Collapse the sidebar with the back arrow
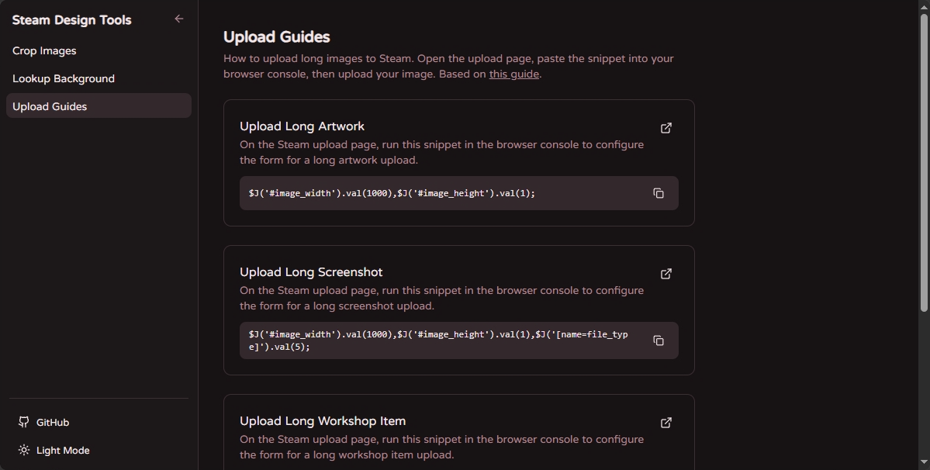This screenshot has width=930, height=470. coord(178,19)
